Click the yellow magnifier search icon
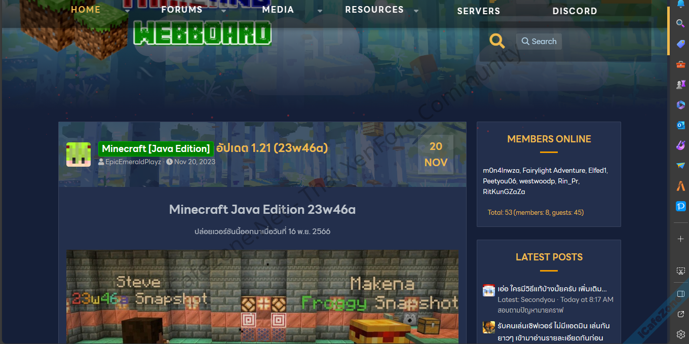 click(497, 41)
